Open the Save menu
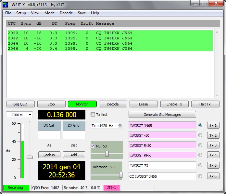 [82, 13]
